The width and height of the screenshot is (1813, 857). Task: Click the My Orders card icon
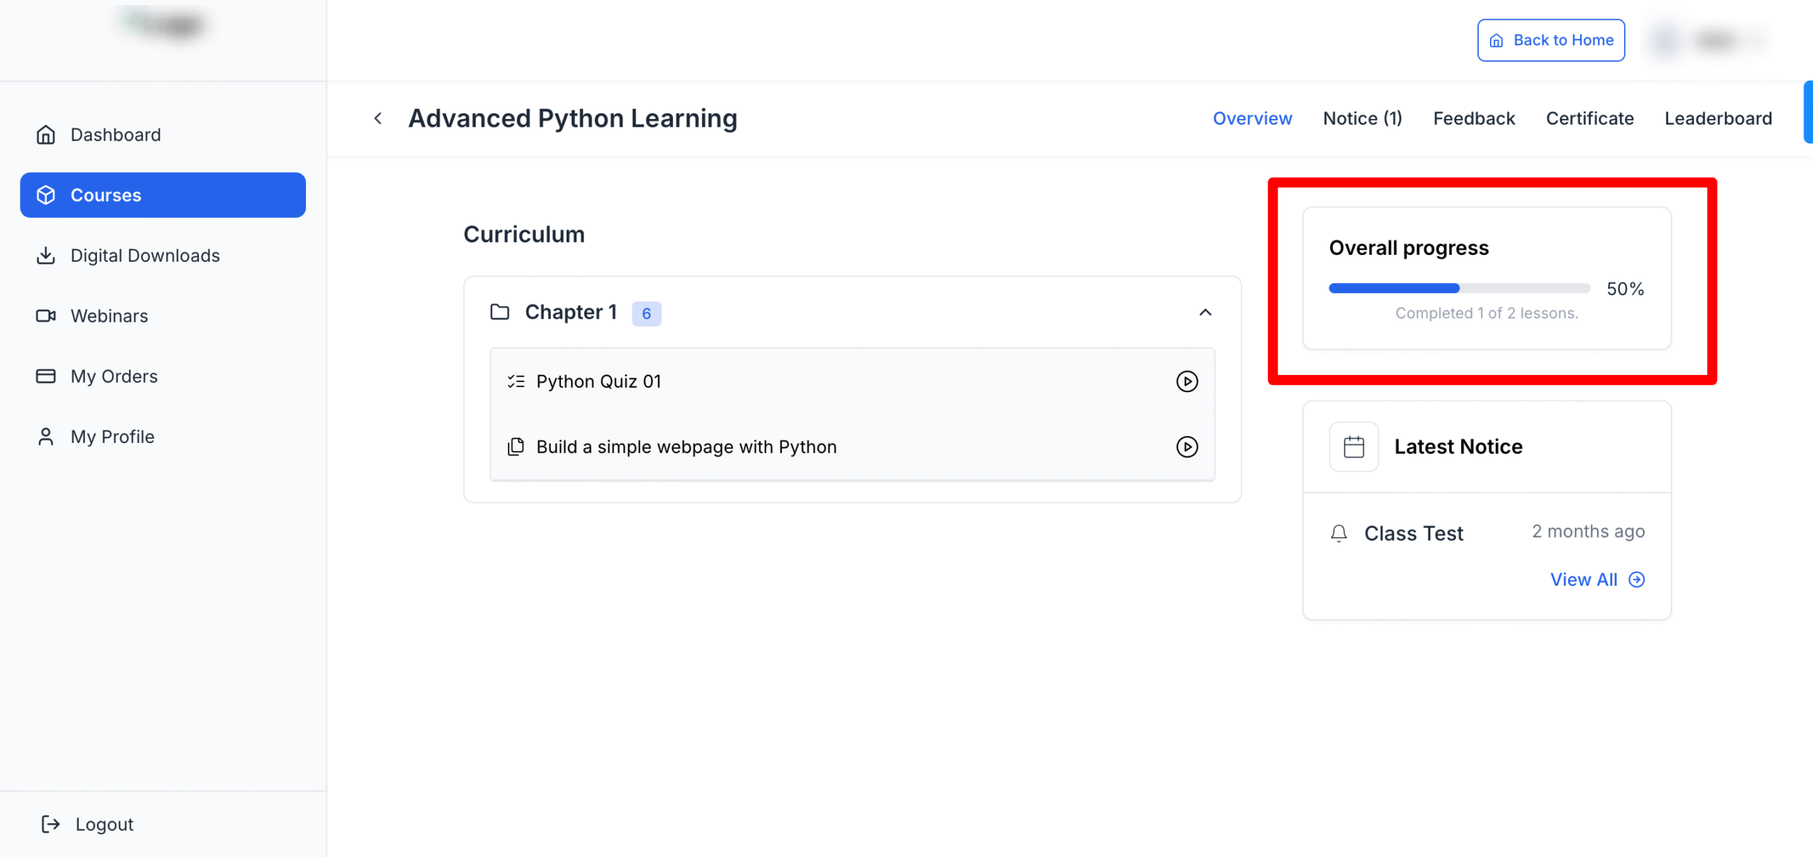pyautogui.click(x=46, y=376)
